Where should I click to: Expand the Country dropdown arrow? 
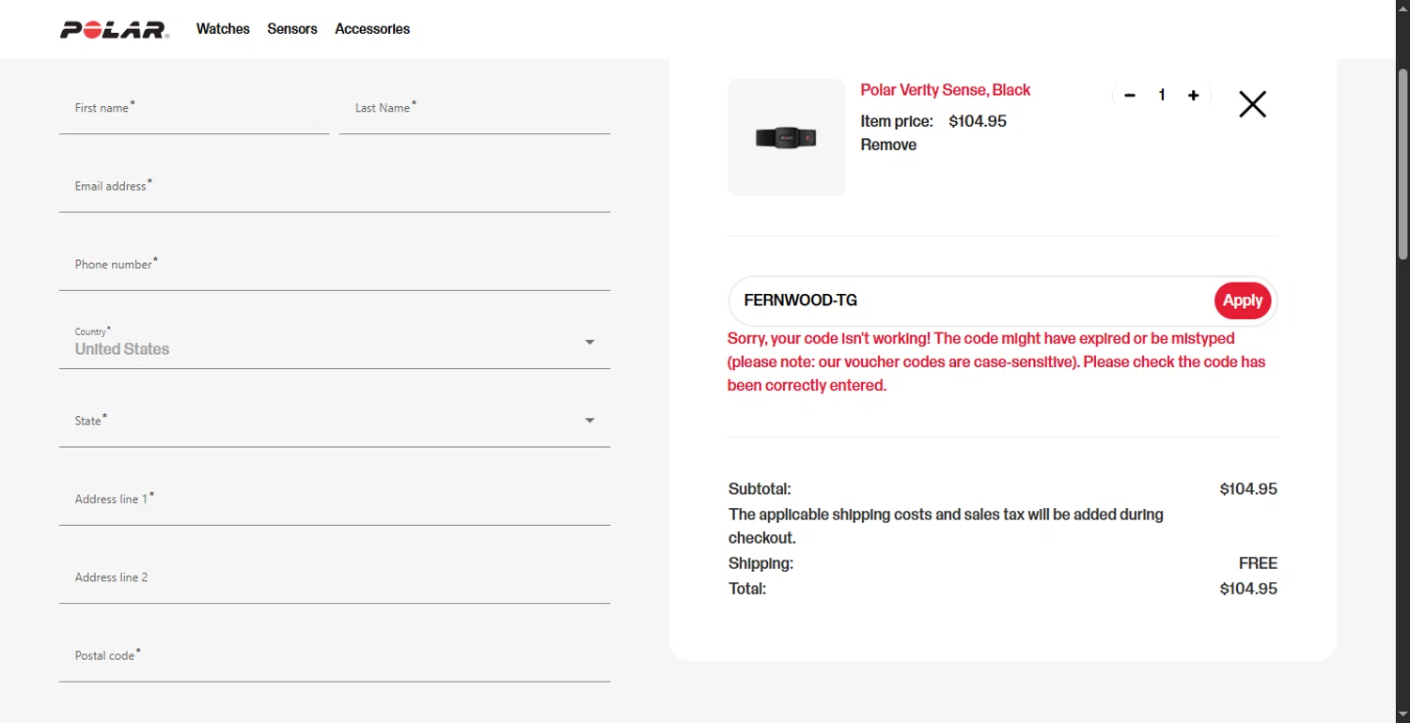(x=589, y=342)
